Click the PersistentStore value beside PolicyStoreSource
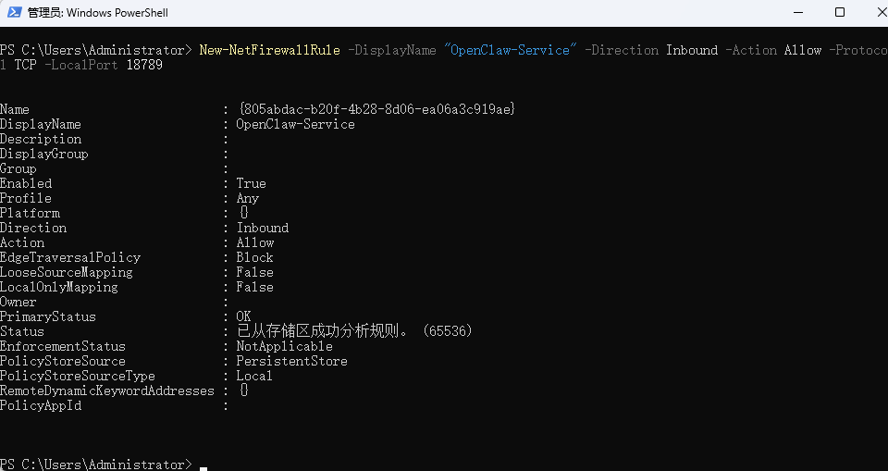 click(291, 361)
